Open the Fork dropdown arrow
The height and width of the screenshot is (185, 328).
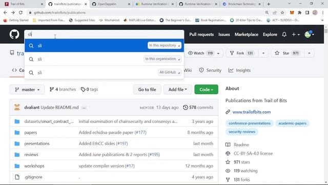click(263, 53)
